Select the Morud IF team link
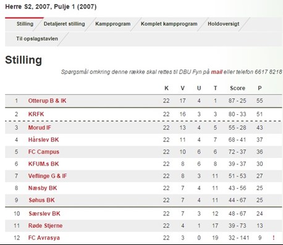This screenshot has height=245, width=283. (40, 128)
